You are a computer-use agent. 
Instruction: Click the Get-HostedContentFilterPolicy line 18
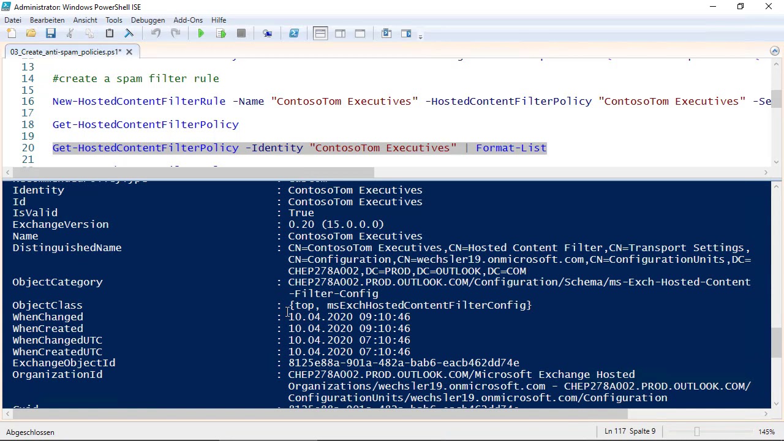(146, 125)
